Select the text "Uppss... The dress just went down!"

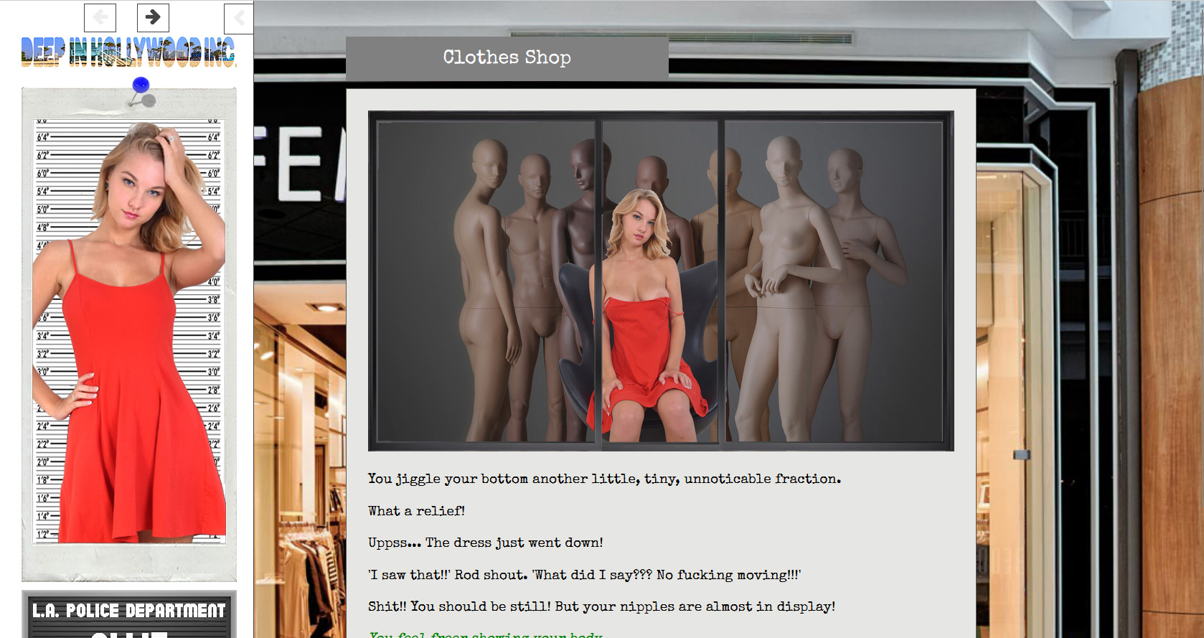(x=486, y=543)
